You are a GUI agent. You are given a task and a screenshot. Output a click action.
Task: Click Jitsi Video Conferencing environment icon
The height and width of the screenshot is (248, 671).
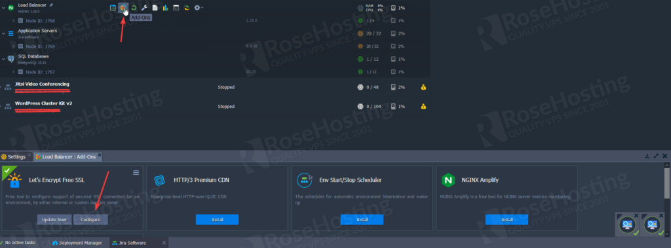8,87
